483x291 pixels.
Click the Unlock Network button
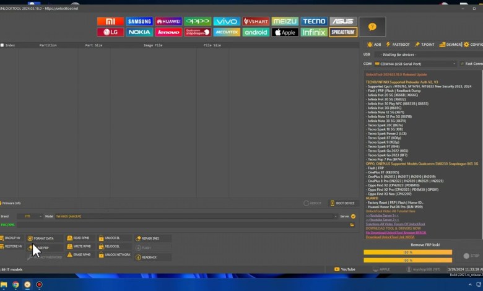click(115, 254)
